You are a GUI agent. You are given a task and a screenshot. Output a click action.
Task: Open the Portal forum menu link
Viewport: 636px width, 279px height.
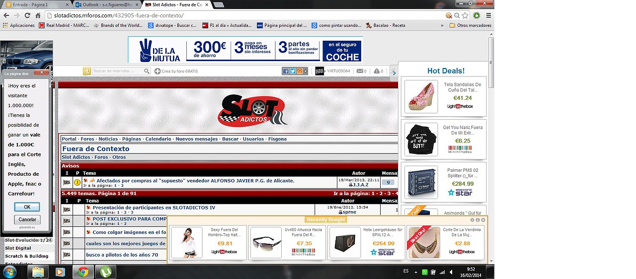(69, 139)
